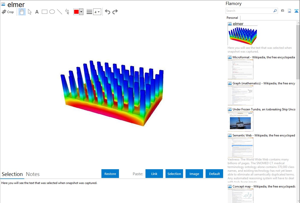Click the 'Vastness: The World Wide Web' description

pos(261,171)
